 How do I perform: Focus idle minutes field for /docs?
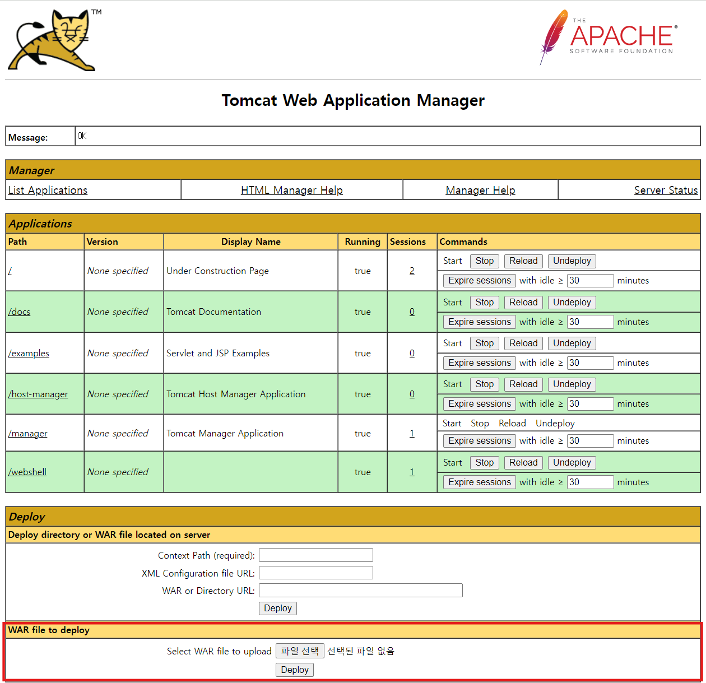click(x=590, y=322)
